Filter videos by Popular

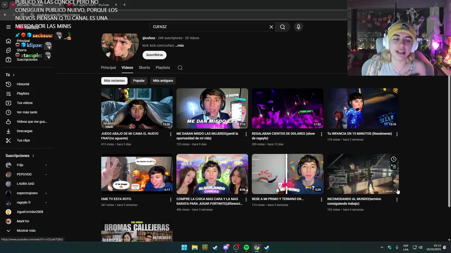click(139, 80)
